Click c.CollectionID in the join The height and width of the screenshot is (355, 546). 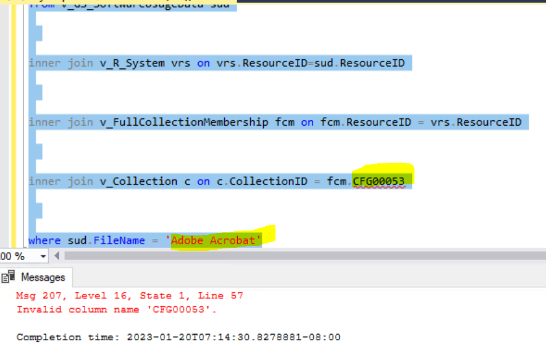262,181
